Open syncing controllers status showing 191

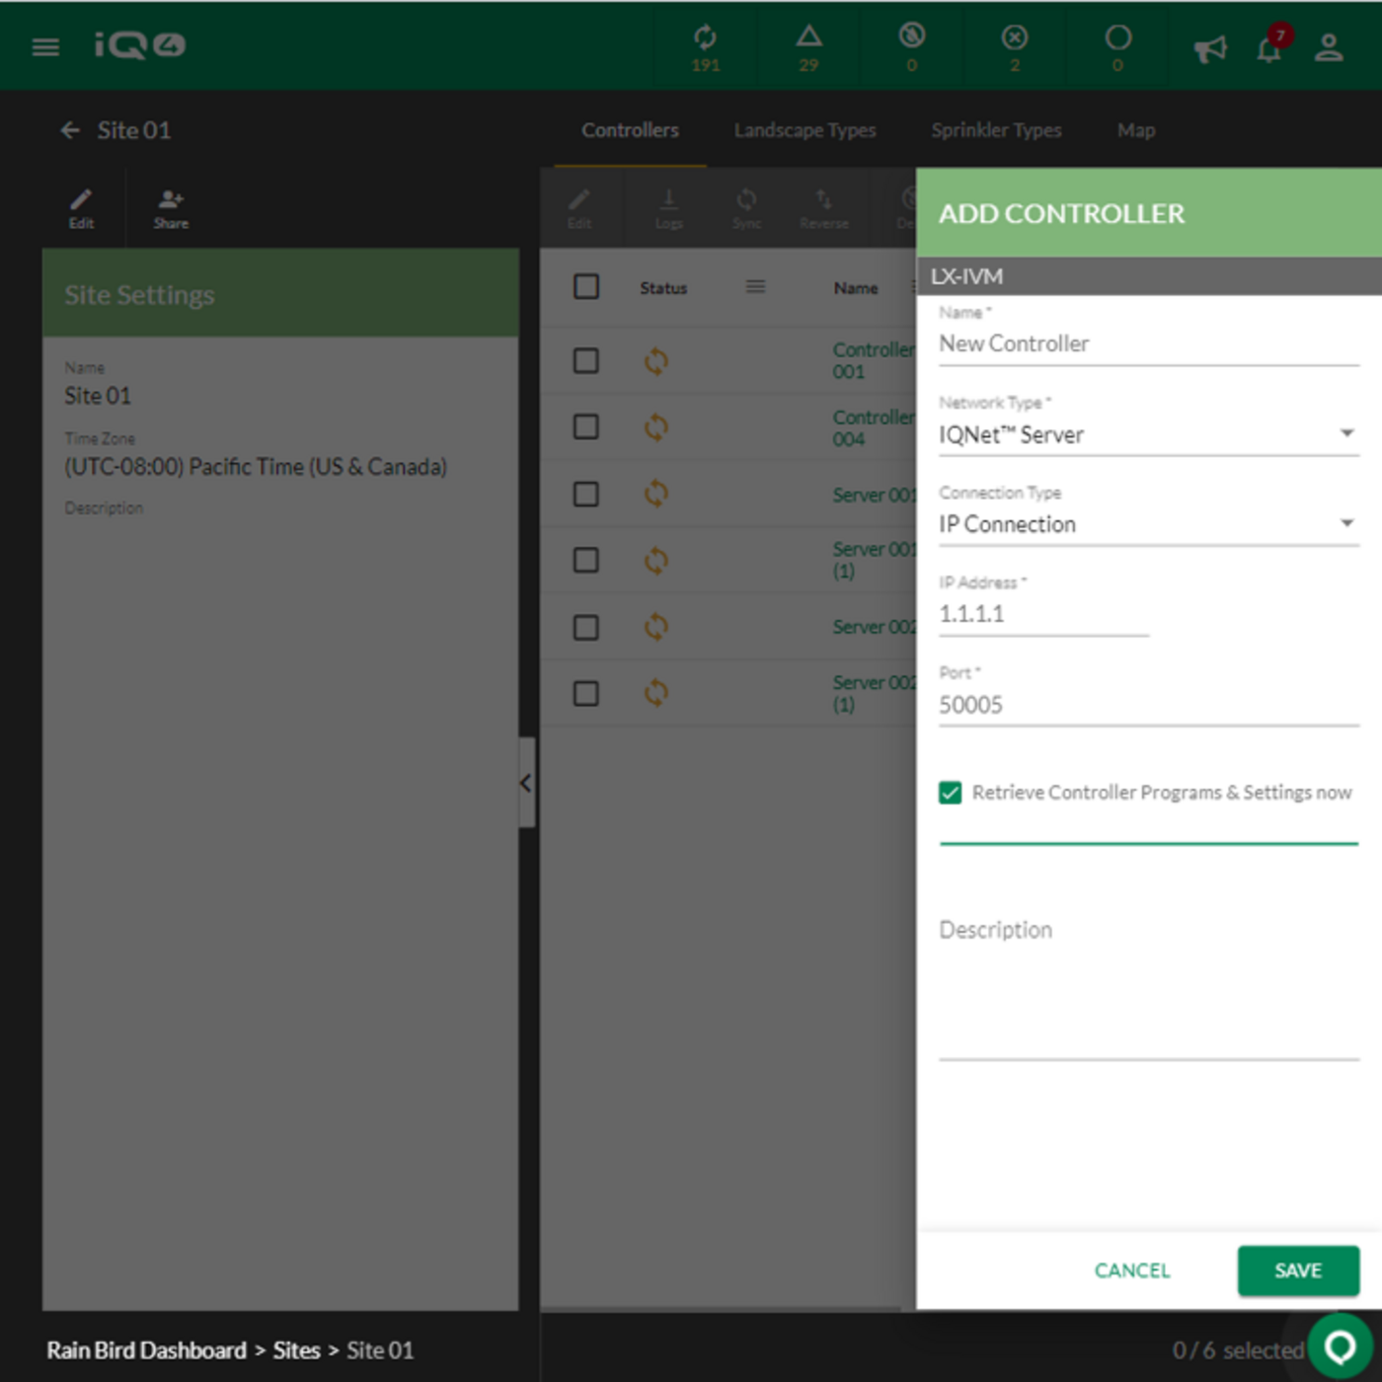pos(705,47)
